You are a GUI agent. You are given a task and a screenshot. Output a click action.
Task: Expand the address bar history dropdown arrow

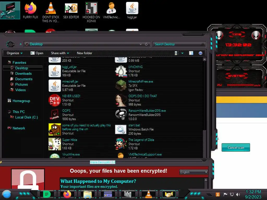[141, 44]
